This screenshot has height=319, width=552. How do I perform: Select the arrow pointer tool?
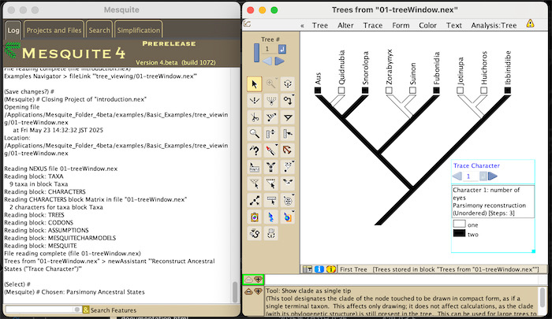(x=255, y=83)
